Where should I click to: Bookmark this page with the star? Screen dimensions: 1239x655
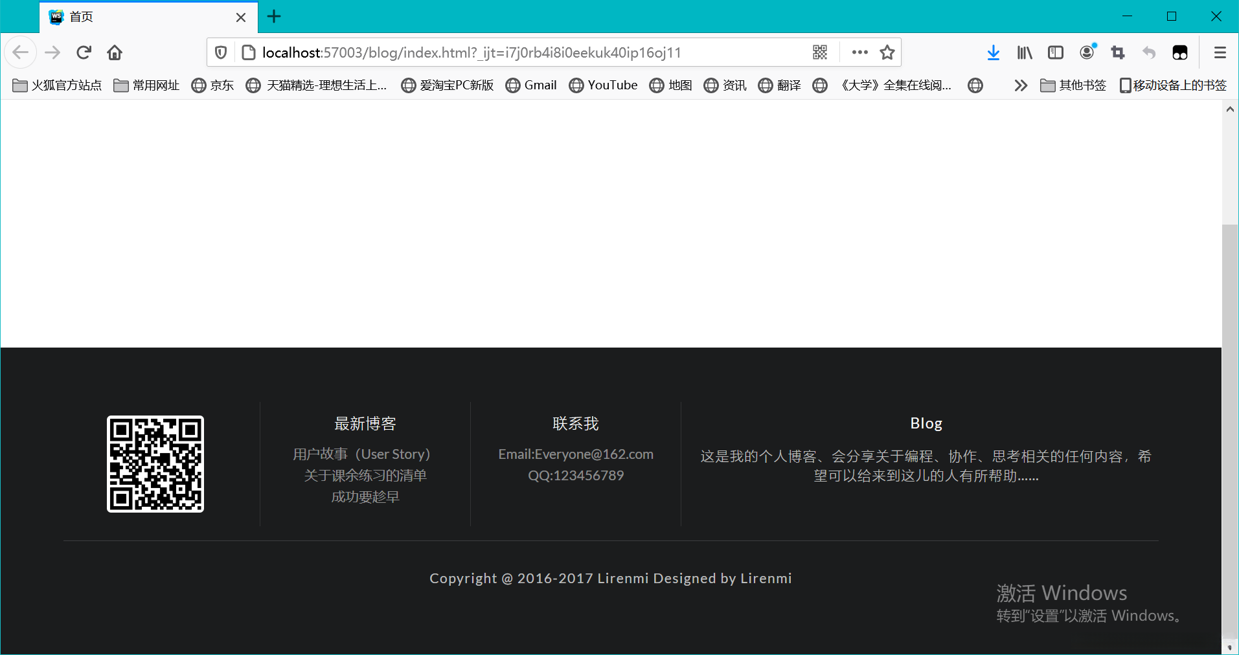click(887, 52)
